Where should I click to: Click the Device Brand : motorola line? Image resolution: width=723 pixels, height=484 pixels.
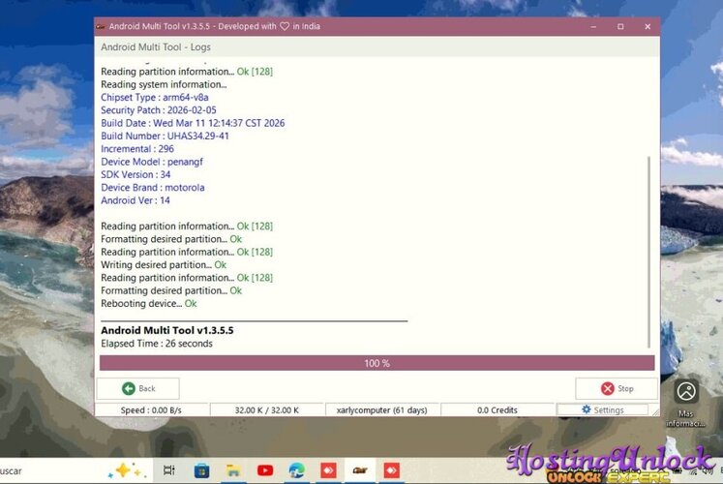153,188
